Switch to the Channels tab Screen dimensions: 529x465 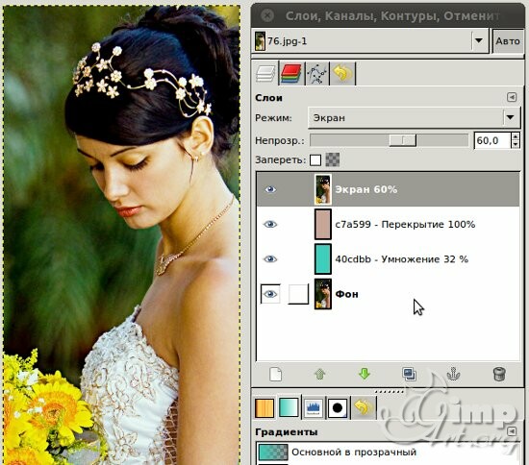pyautogui.click(x=291, y=73)
